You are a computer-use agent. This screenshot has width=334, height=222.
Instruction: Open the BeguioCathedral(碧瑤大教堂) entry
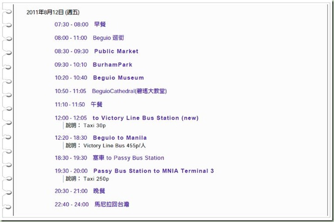point(129,91)
